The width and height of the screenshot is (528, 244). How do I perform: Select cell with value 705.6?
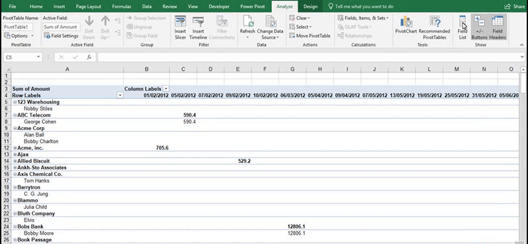point(147,148)
